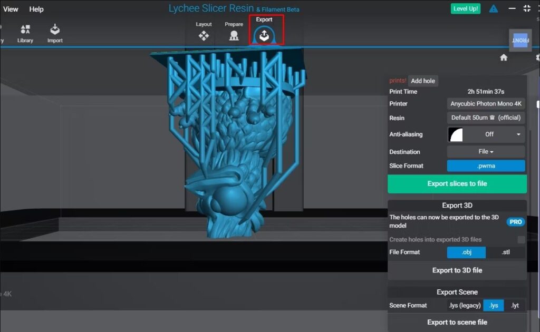Viewport: 540px width, 332px height.
Task: Open the View menu
Action: pos(11,9)
